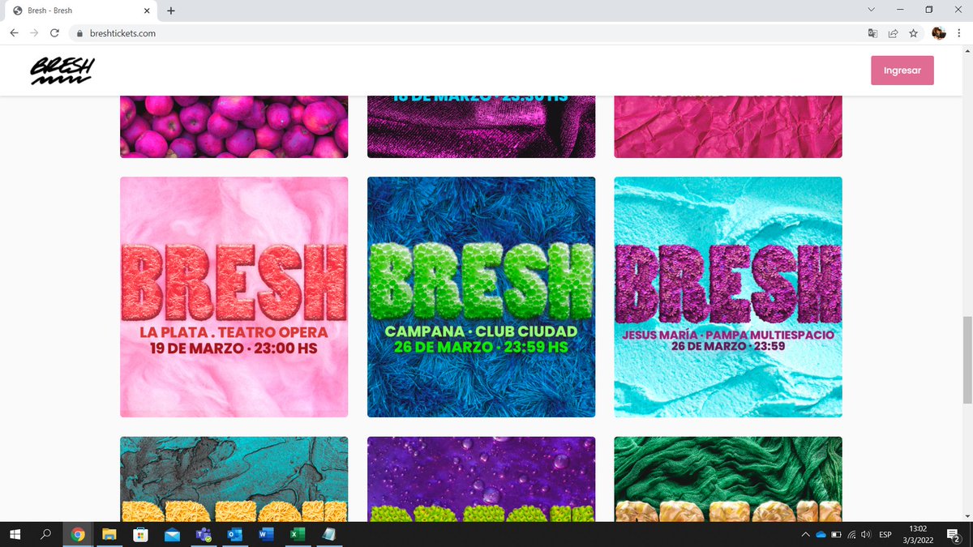973x547 pixels.
Task: Click the scrollbar down arrow
Action: (x=967, y=515)
